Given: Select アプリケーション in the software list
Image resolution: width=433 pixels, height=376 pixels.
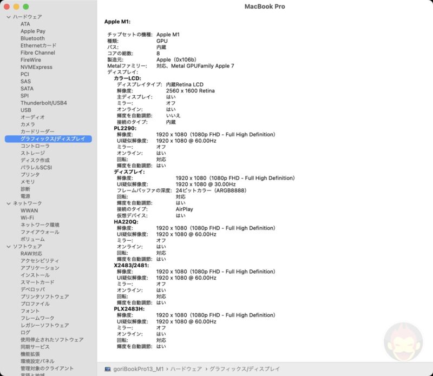Looking at the screenshot, I should (x=40, y=268).
